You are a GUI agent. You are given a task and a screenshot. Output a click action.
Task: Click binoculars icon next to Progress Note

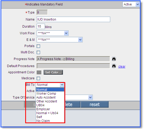point(114,59)
